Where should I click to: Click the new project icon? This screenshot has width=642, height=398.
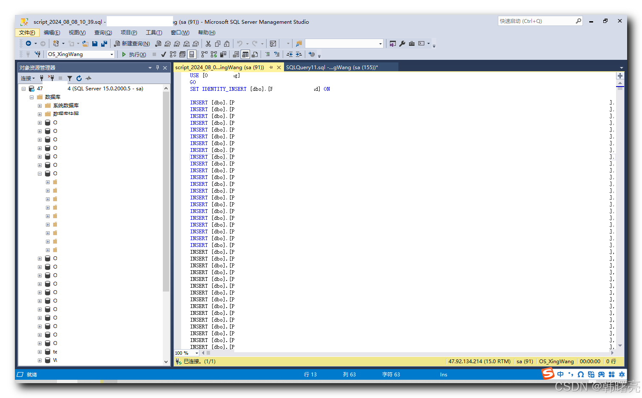(x=56, y=43)
